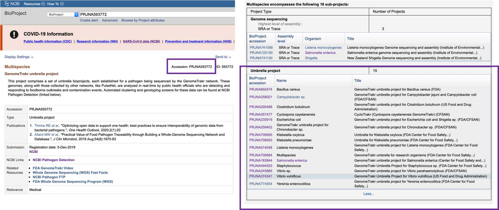Click the COVID-19 exclamation alert icon

tap(14, 34)
